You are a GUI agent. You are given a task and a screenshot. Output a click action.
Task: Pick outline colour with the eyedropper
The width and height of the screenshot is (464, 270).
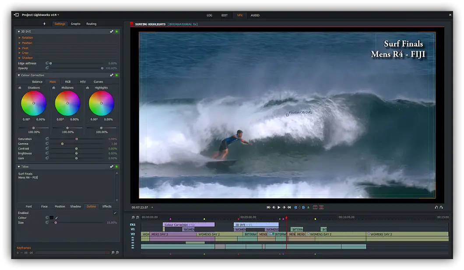[x=56, y=218]
